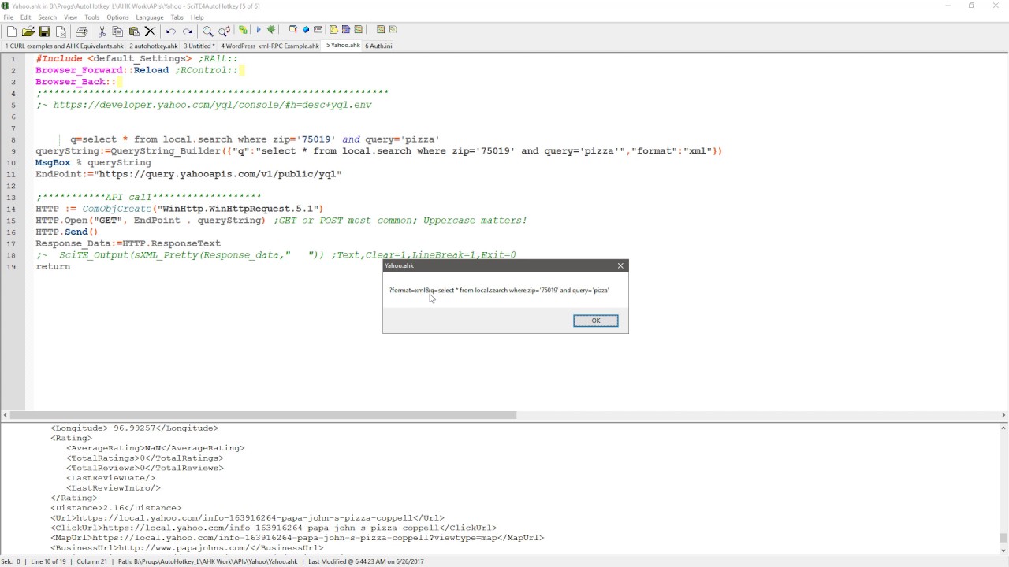Open the Tools menu
Viewport: 1009px width, 567px height.
(92, 17)
